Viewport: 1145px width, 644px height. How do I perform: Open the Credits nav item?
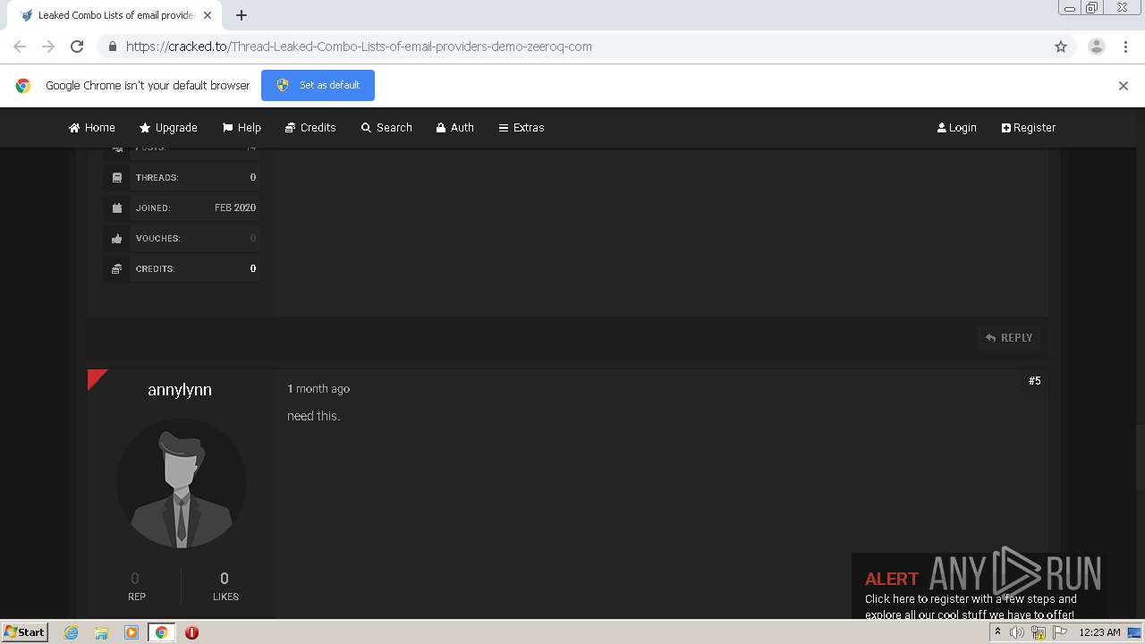[310, 128]
